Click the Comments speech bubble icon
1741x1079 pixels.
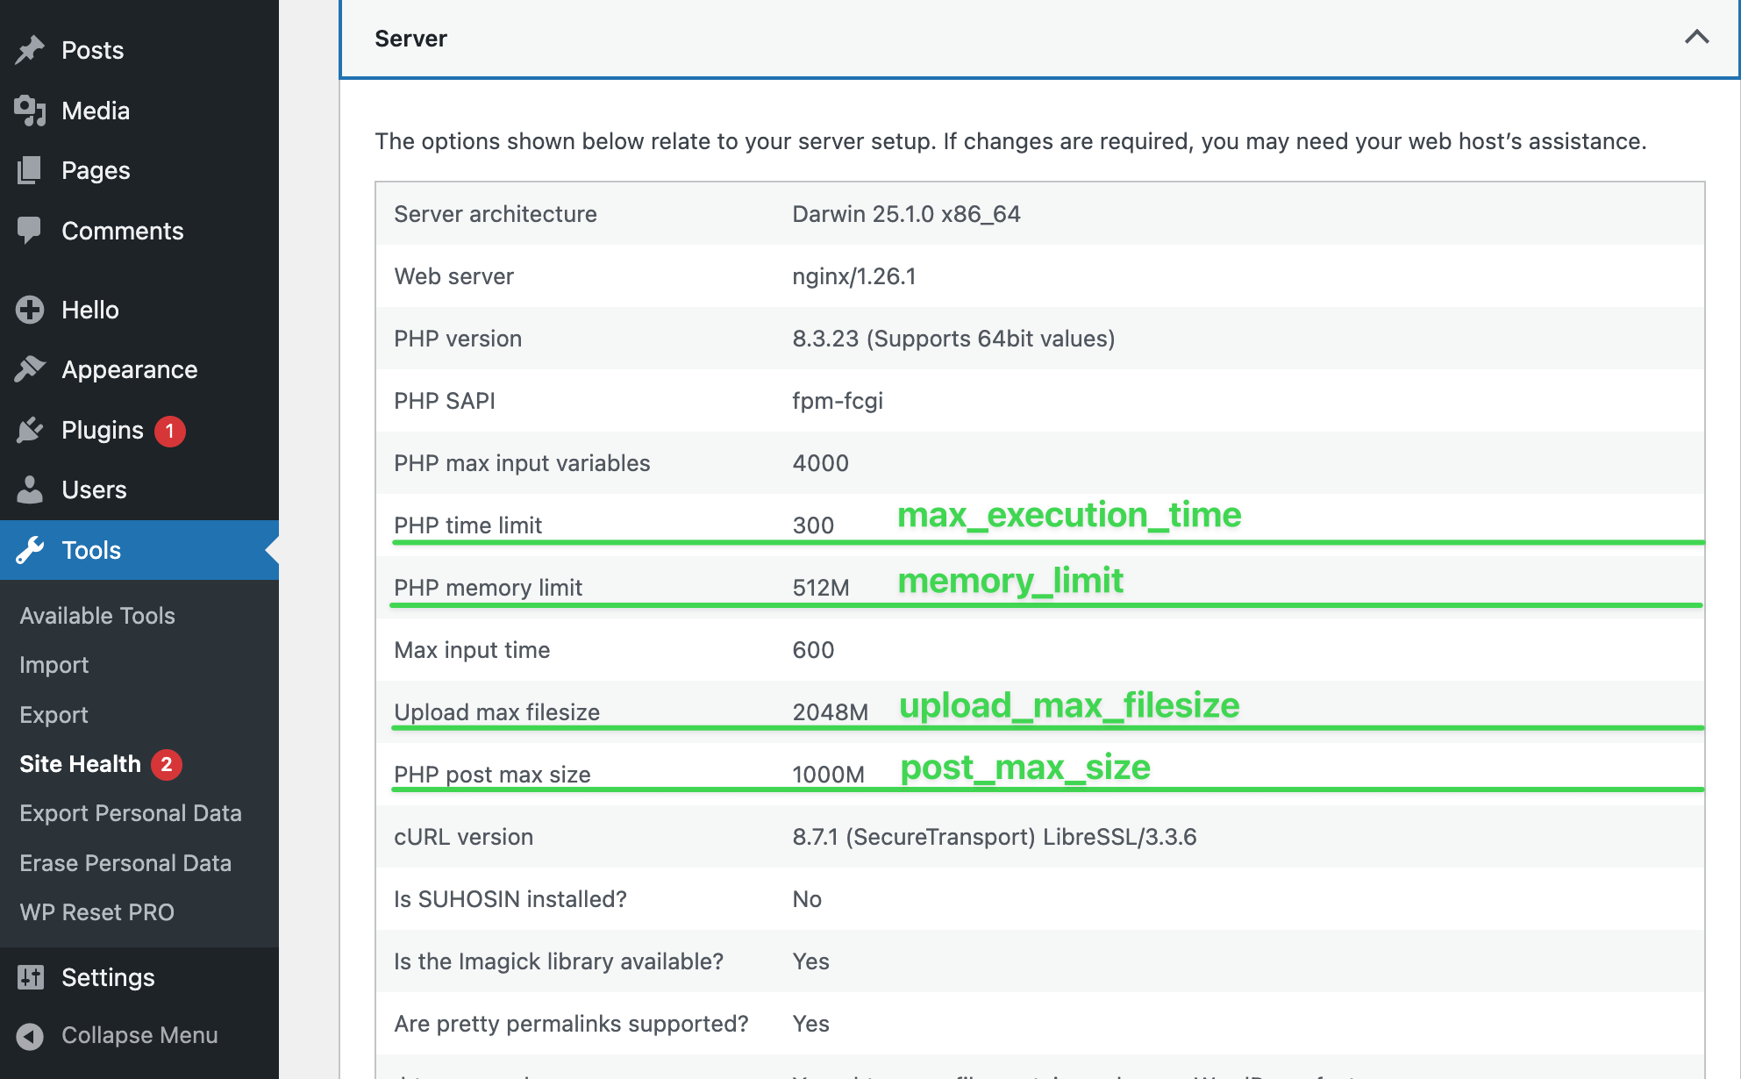click(30, 231)
